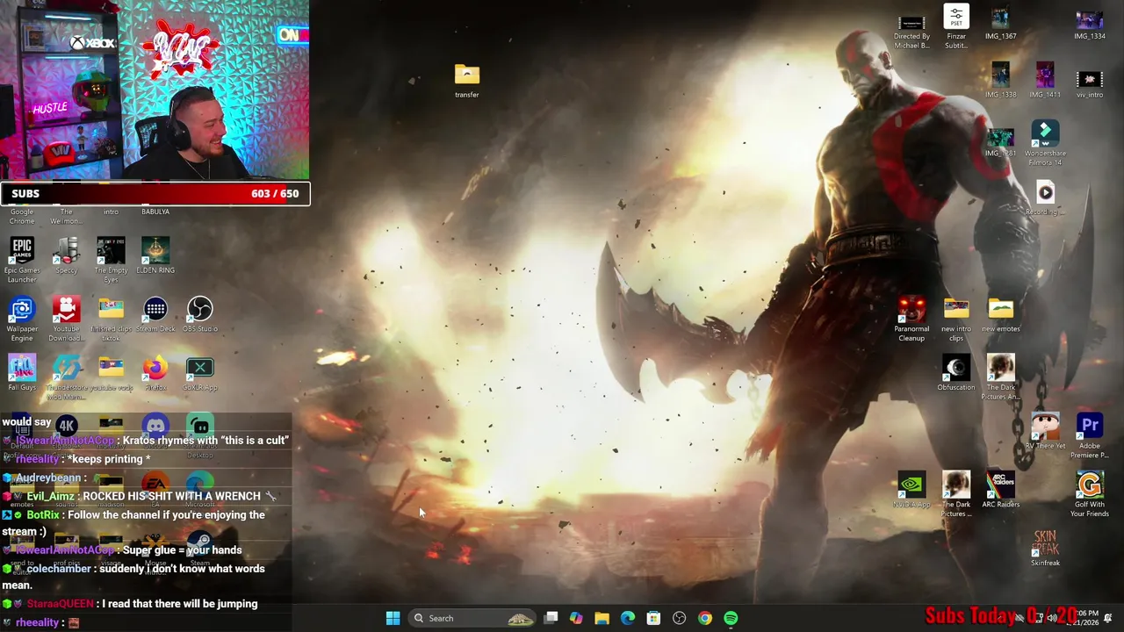The height and width of the screenshot is (632, 1124).
Task: Click the Google Chrome desktop label
Action: (x=22, y=216)
